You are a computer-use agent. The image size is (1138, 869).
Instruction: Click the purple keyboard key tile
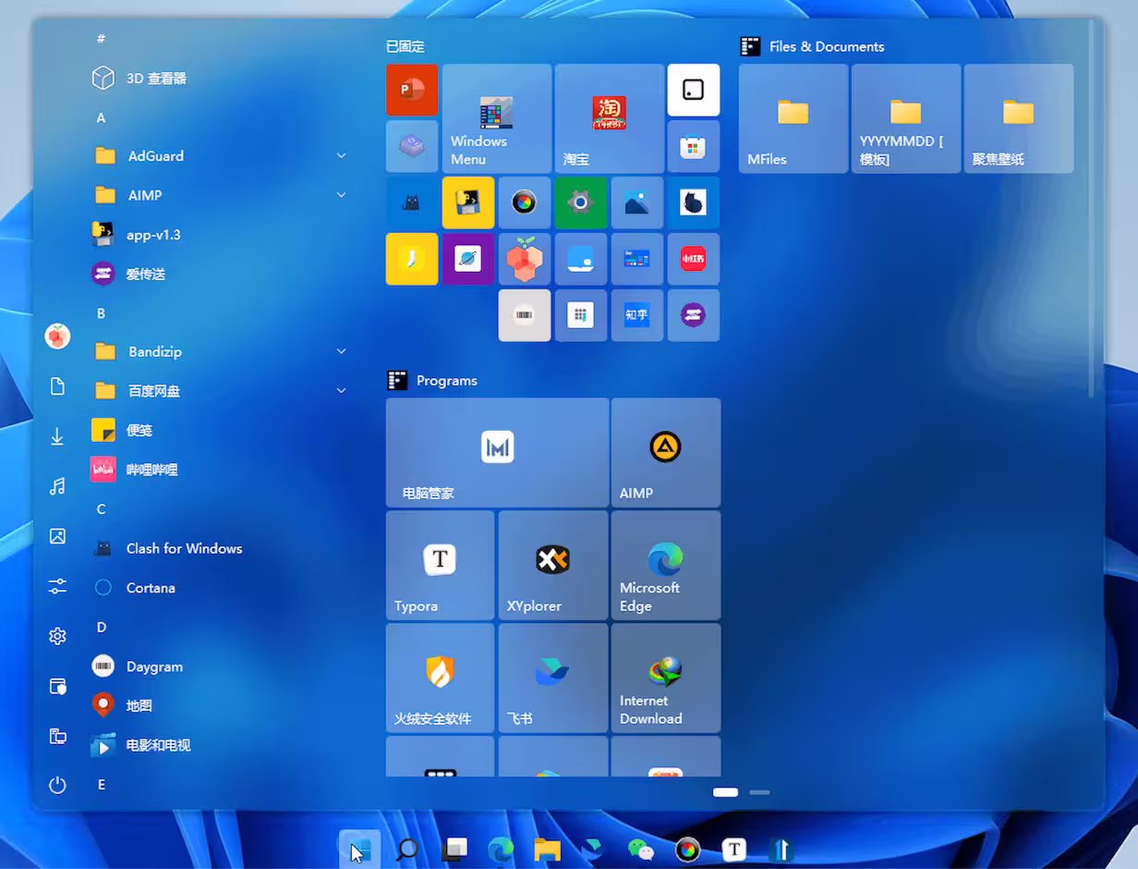click(412, 147)
